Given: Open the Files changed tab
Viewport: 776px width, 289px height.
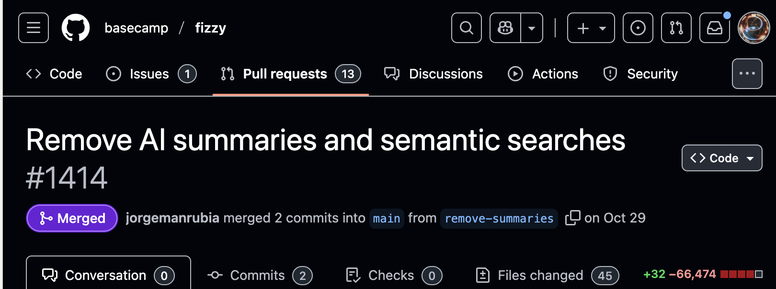Looking at the screenshot, I should 547,275.
